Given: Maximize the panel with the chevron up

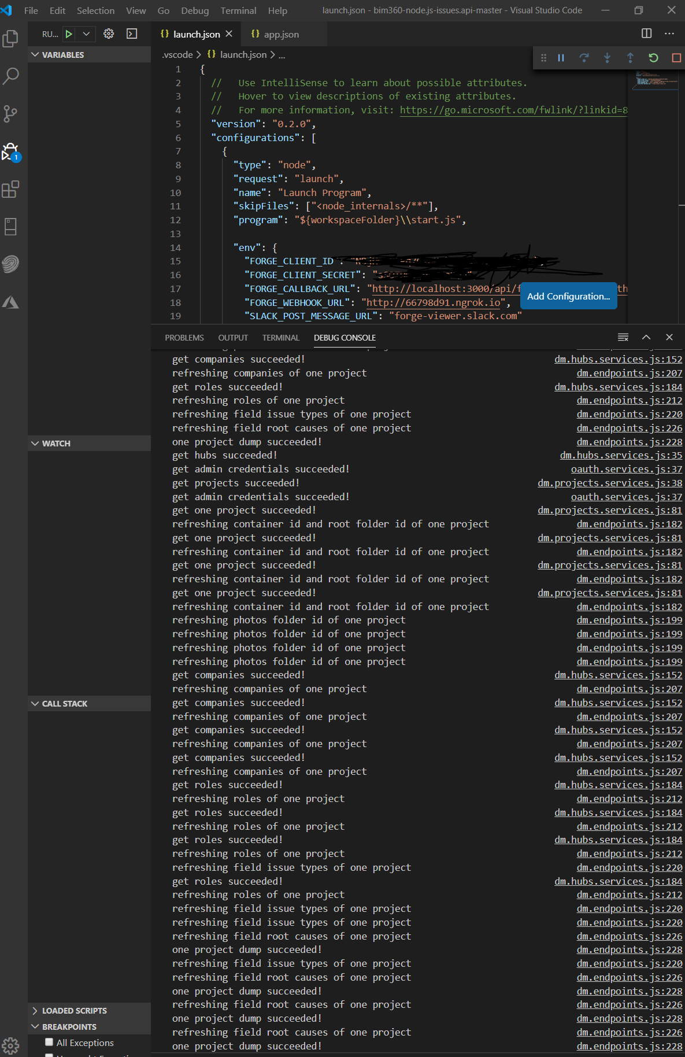Looking at the screenshot, I should coord(646,337).
